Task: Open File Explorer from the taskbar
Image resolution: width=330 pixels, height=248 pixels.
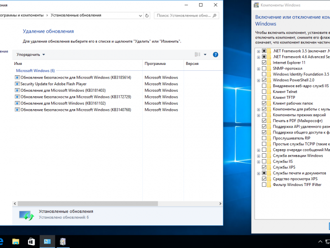Action: click(x=16, y=242)
